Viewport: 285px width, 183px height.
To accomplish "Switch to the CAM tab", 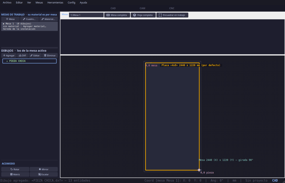I will tap(142, 8).
